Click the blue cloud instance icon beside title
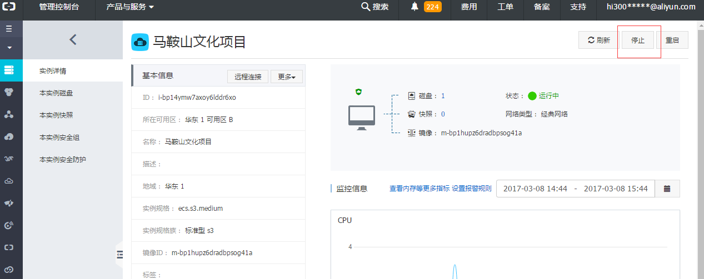 click(140, 42)
